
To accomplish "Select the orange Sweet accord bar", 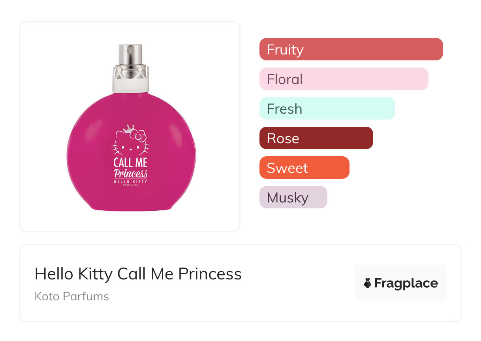I will click(304, 168).
